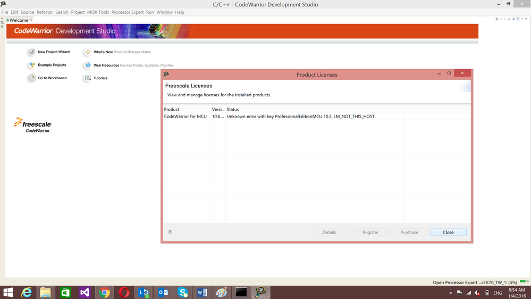
Task: Open Word from taskbar
Action: coord(202,292)
